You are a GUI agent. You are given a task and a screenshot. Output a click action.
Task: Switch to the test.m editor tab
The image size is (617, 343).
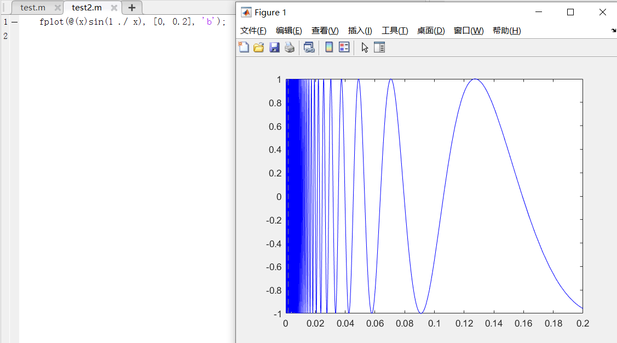coord(33,8)
